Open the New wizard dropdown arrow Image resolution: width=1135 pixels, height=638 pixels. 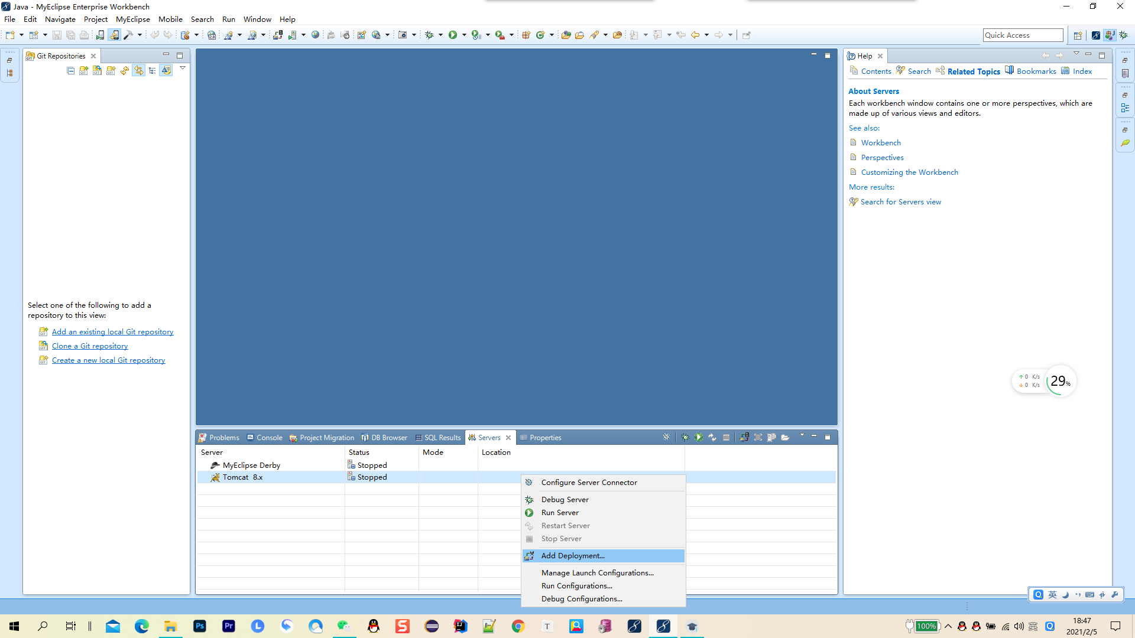point(21,35)
